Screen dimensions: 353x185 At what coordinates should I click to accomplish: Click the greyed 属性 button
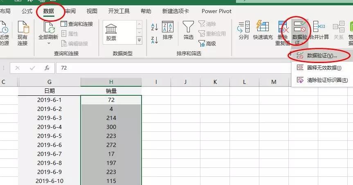click(70, 34)
